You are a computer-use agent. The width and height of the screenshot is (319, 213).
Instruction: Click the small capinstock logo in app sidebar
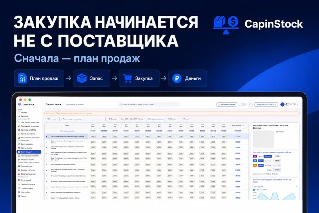click(20, 104)
